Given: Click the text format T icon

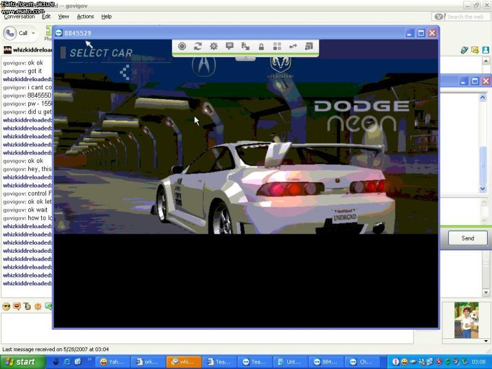Looking at the screenshot, I should (x=27, y=306).
